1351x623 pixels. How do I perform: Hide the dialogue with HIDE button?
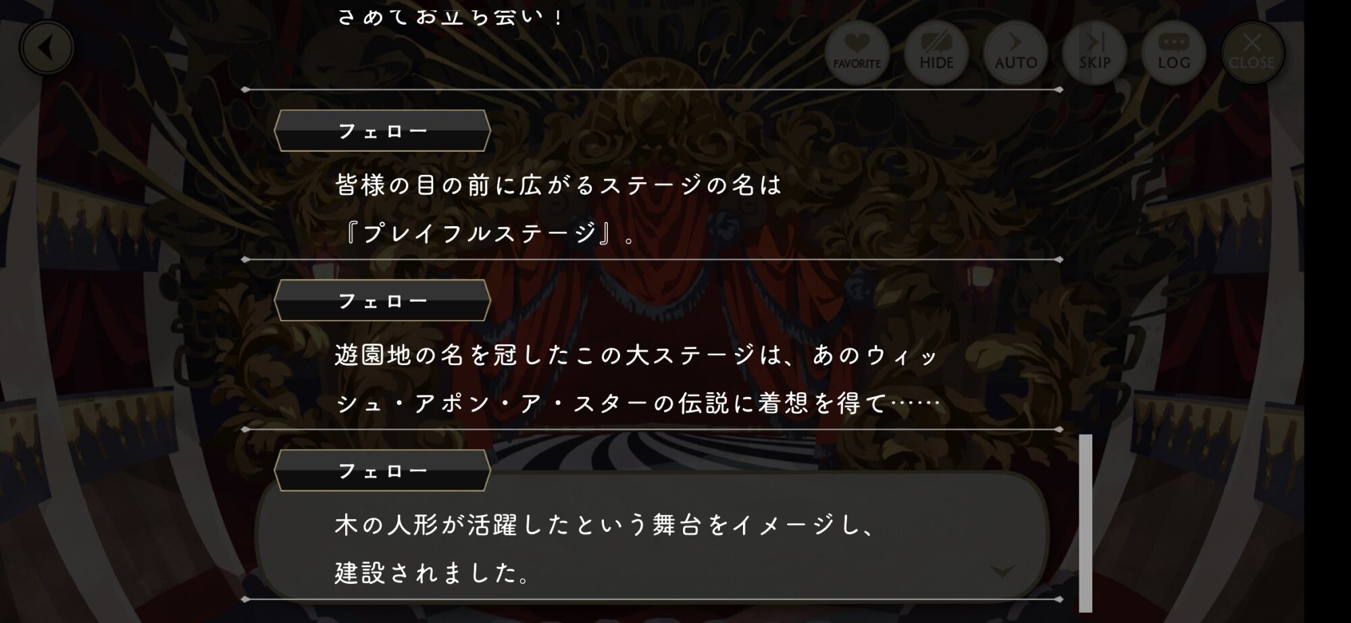(x=936, y=53)
